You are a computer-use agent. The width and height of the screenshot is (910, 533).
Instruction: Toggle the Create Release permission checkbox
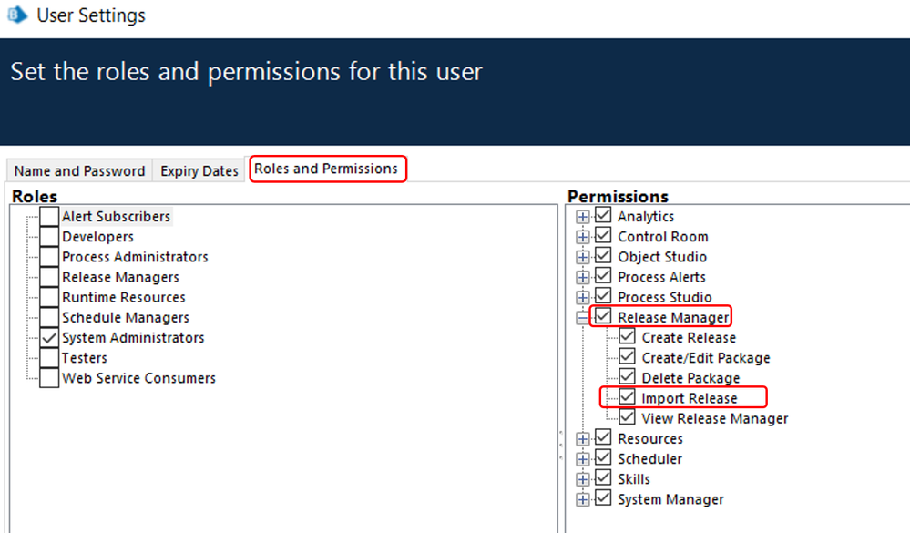point(627,337)
